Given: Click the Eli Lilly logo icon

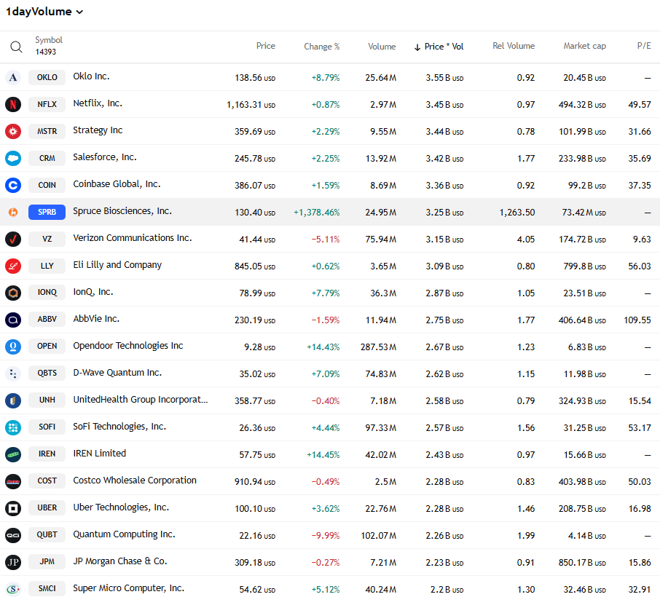Looking at the screenshot, I should pos(13,266).
